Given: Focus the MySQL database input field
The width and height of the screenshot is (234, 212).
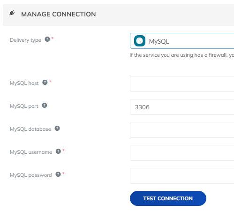Looking at the screenshot, I should 182,130.
